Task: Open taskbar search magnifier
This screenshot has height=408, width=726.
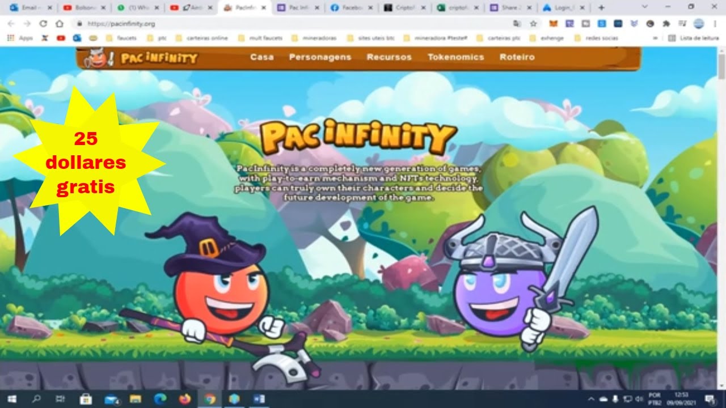Action: 36,398
